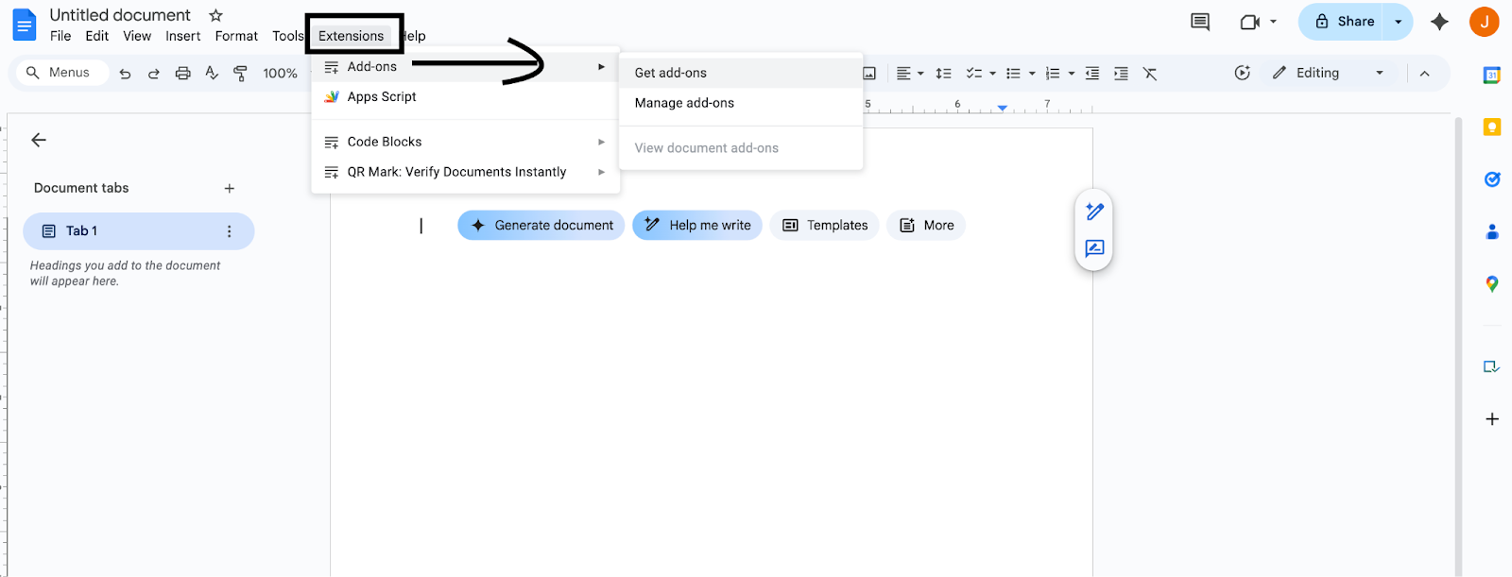
Task: Run spelling and grammar check icon
Action: 212,74
